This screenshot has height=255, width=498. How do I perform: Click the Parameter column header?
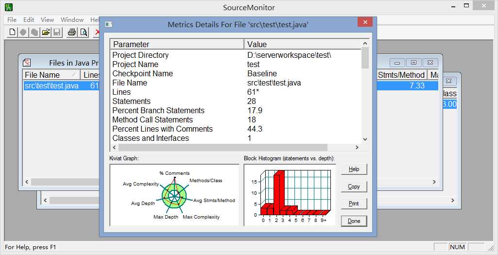(x=177, y=44)
